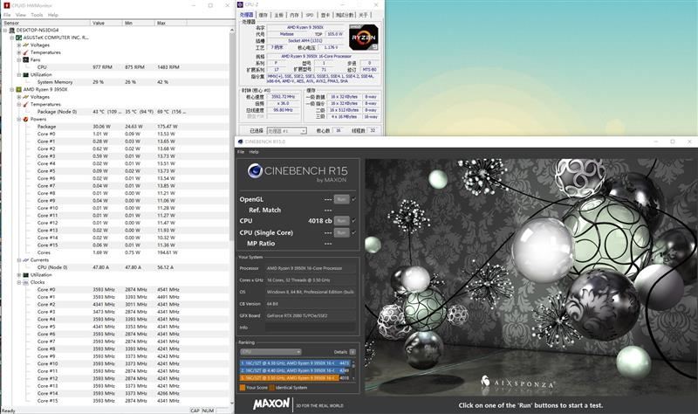Open the processor selection dropdown in CPU-Z
The width and height of the screenshot is (698, 414).
coord(287,131)
